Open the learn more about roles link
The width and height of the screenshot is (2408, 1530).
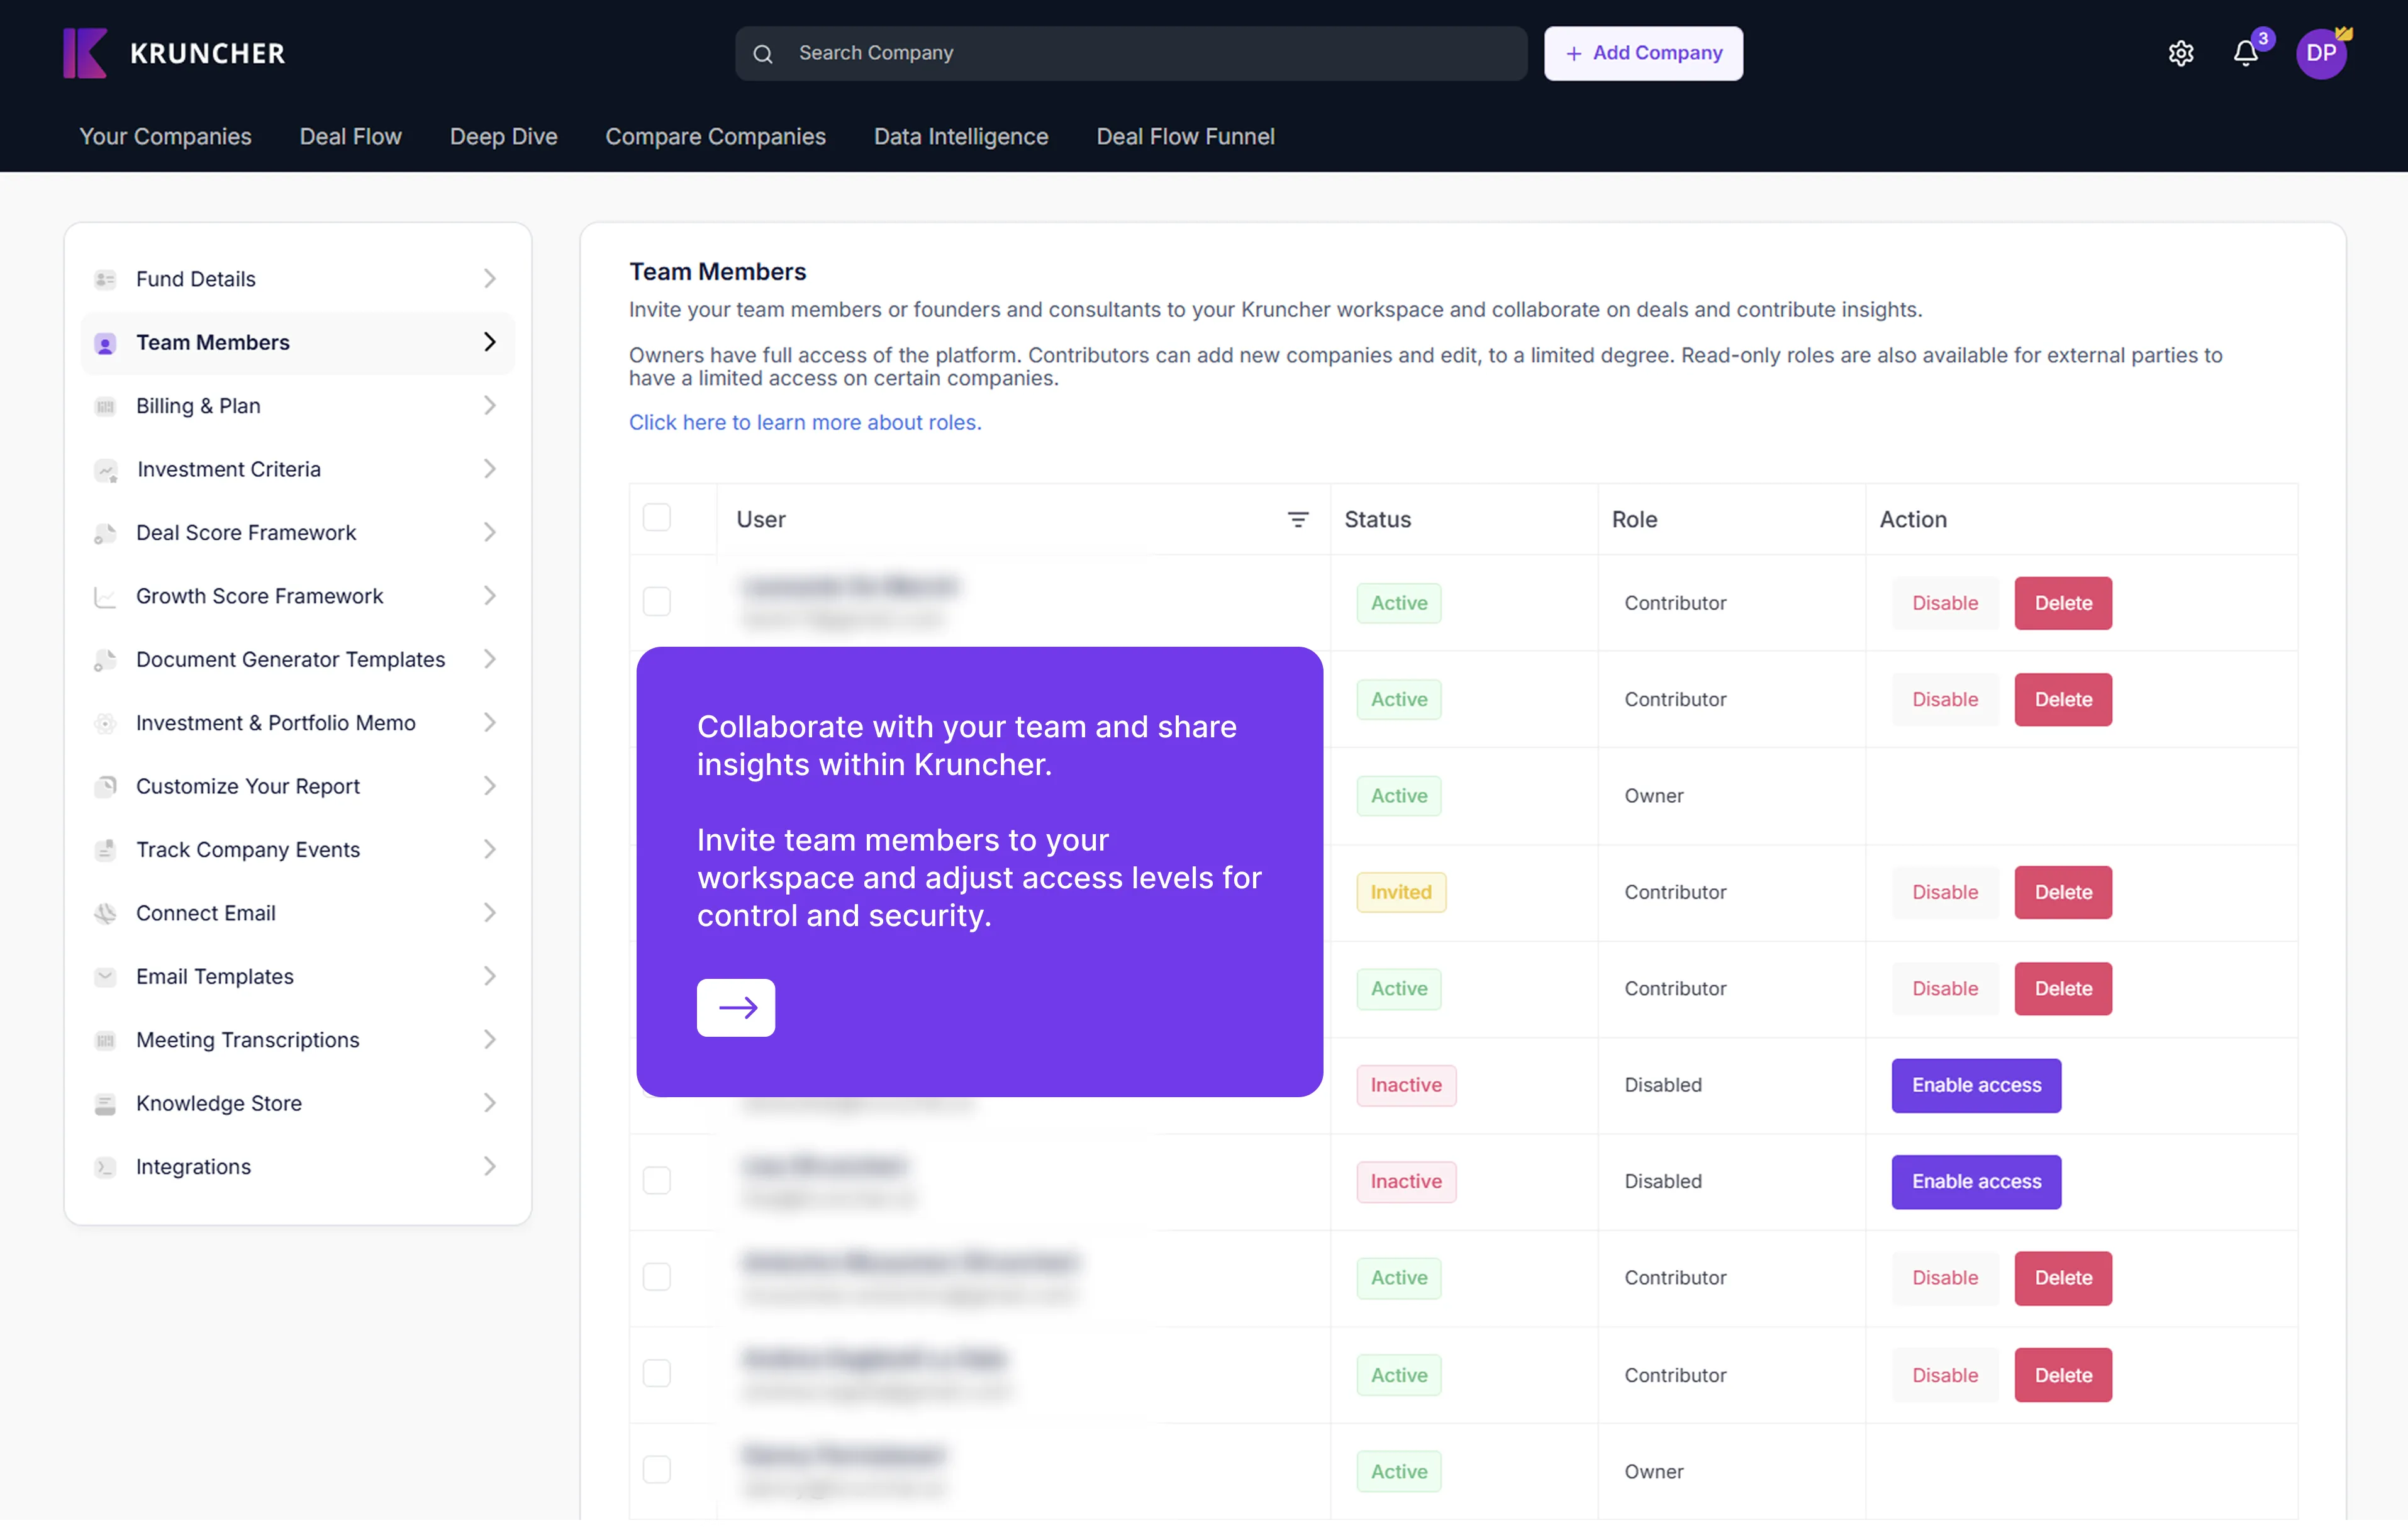[805, 422]
